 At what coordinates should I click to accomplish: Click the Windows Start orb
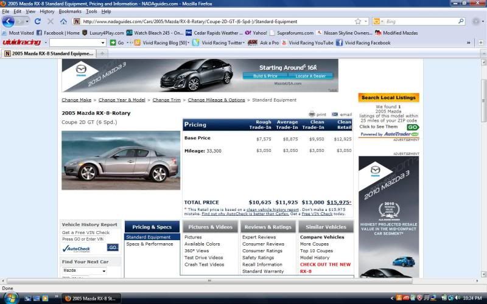coord(10,298)
